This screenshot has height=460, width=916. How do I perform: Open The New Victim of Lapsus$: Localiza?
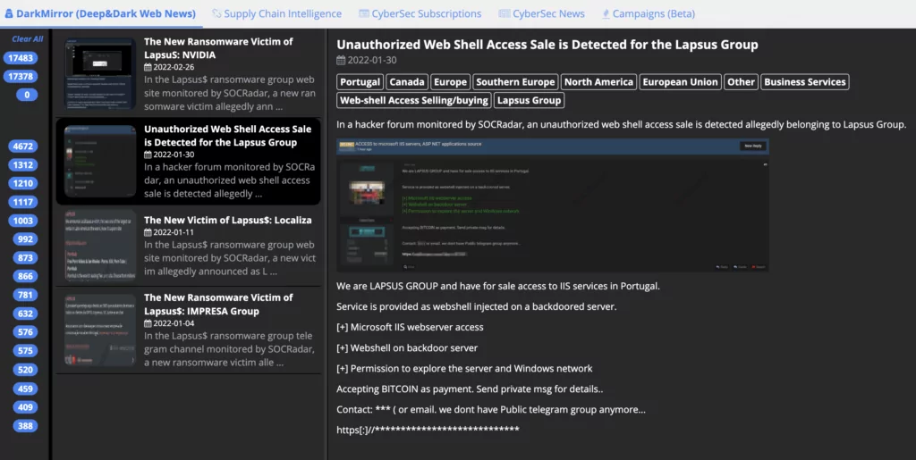pyautogui.click(x=228, y=220)
